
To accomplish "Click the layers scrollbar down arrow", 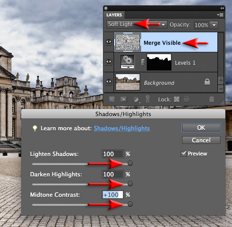I will coord(221,89).
